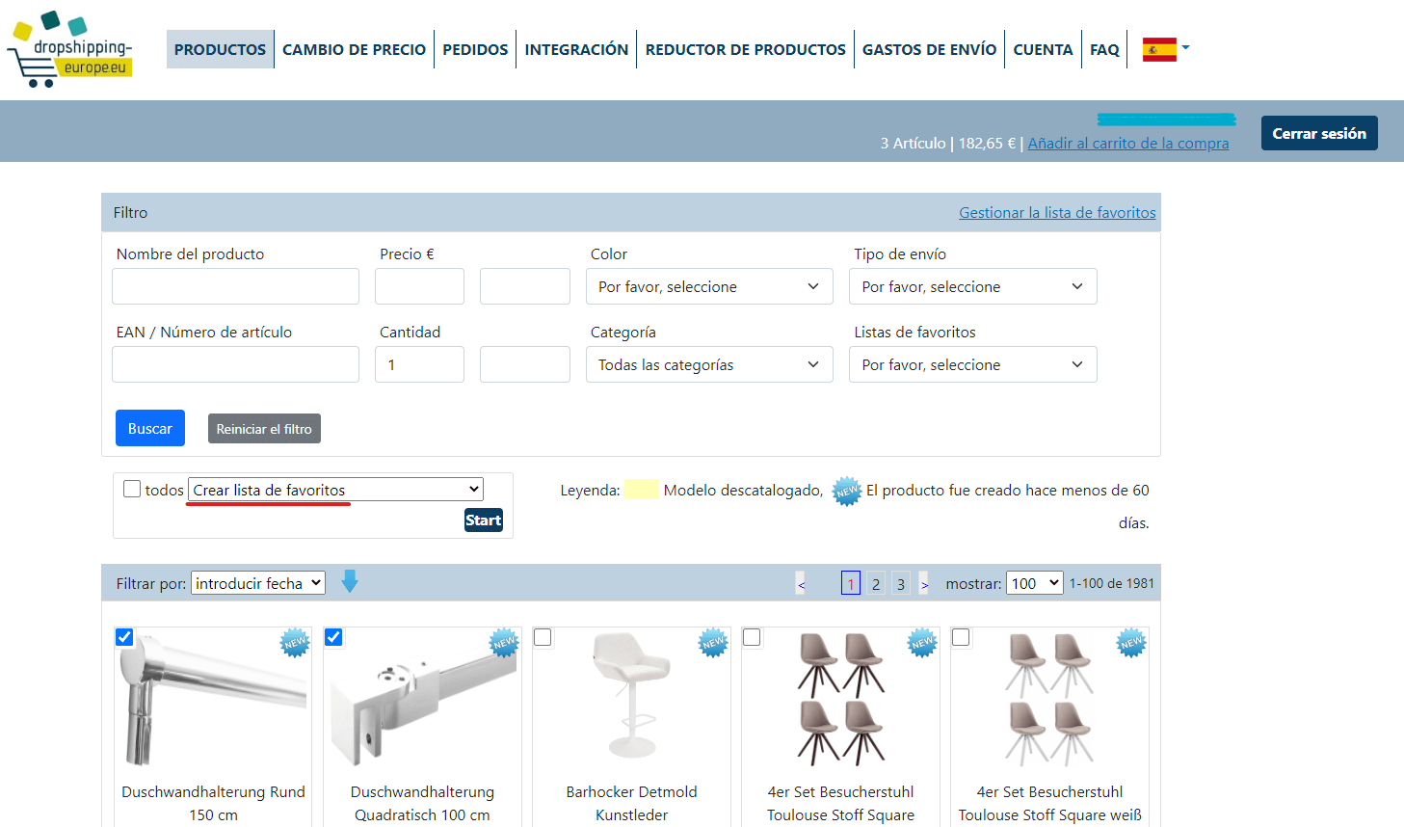Click Reiniciar el filtro button
The height and width of the screenshot is (827, 1404).
[x=264, y=429]
